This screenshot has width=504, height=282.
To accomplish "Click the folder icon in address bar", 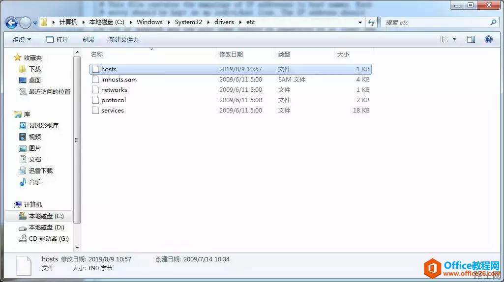I will [44, 22].
